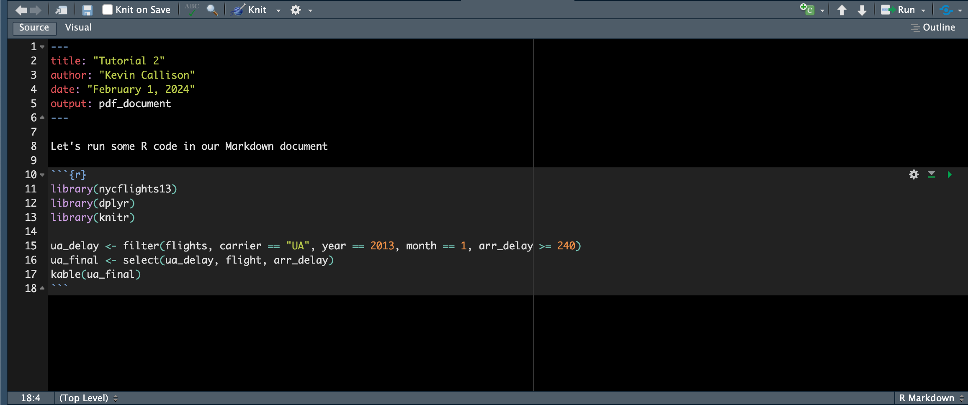Go forward to next source location

coord(36,10)
